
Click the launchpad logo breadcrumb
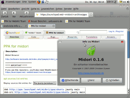click(13, 33)
